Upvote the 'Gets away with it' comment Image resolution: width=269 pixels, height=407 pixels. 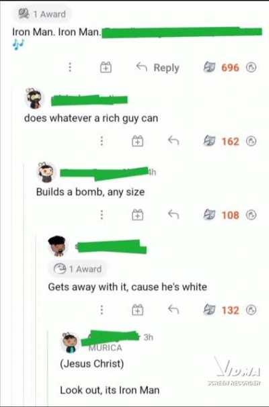pos(209,310)
